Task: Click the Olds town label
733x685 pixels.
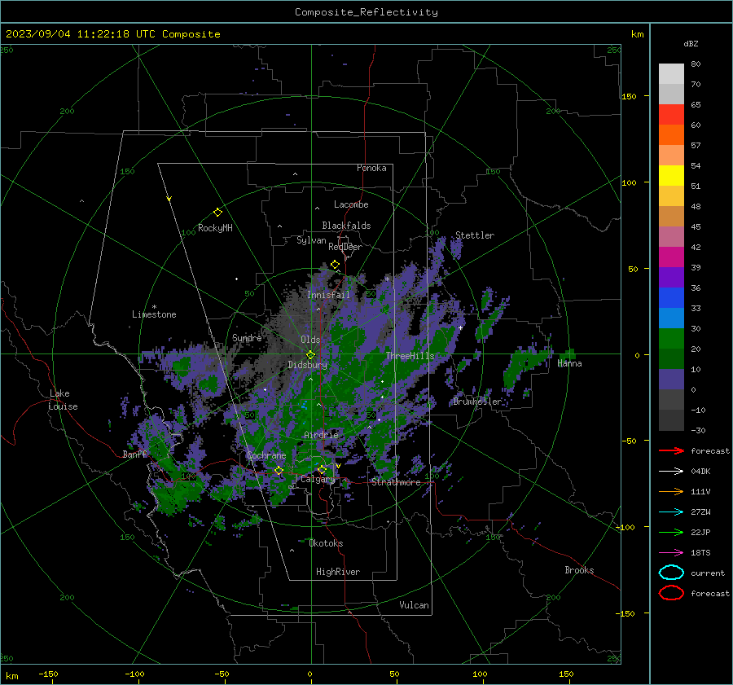Action: click(x=310, y=340)
